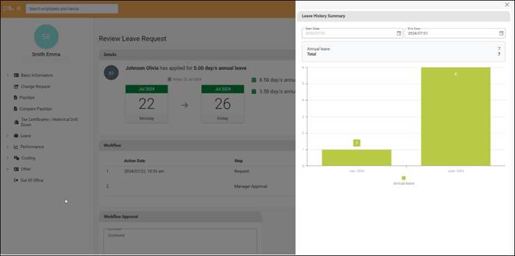Open Tax Certificates / Historical Drill Down
This screenshot has height=256, width=515.
49,122
